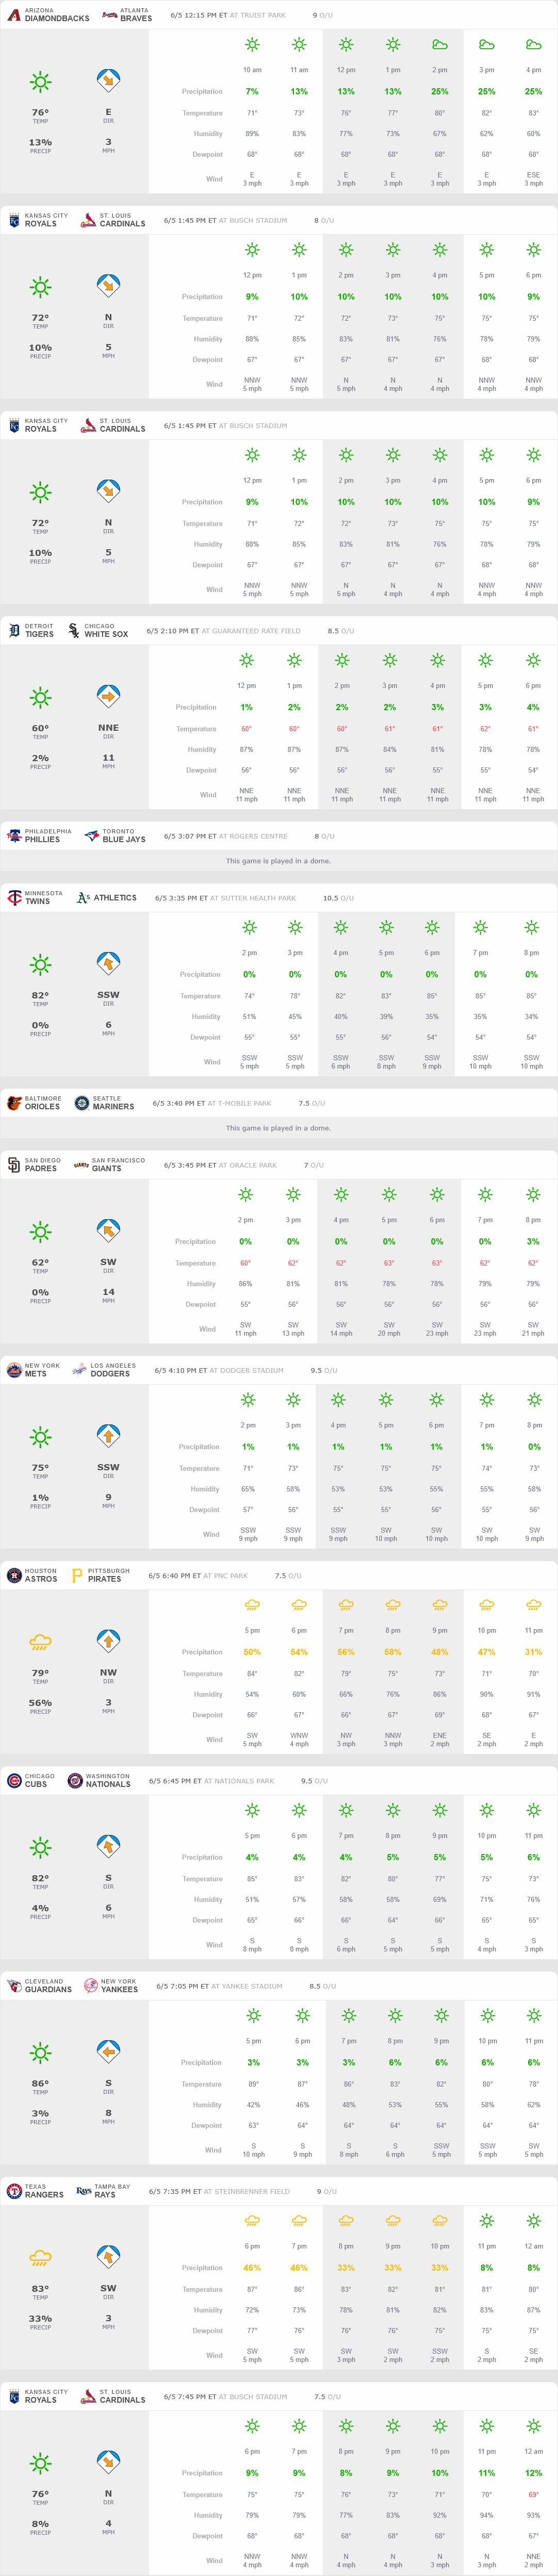Click the New York Yankees team logo
The image size is (558, 2576).
(x=91, y=1986)
